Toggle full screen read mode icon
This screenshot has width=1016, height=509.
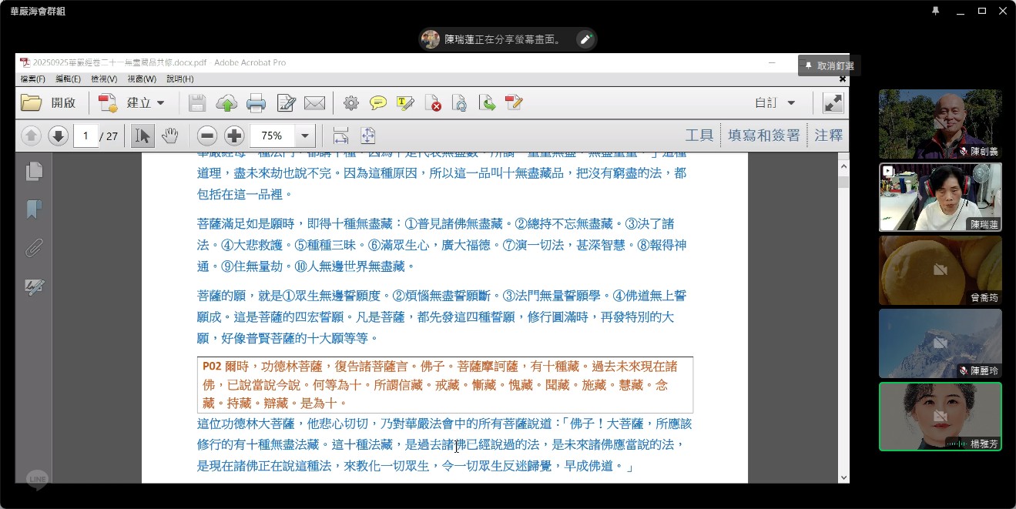[833, 103]
